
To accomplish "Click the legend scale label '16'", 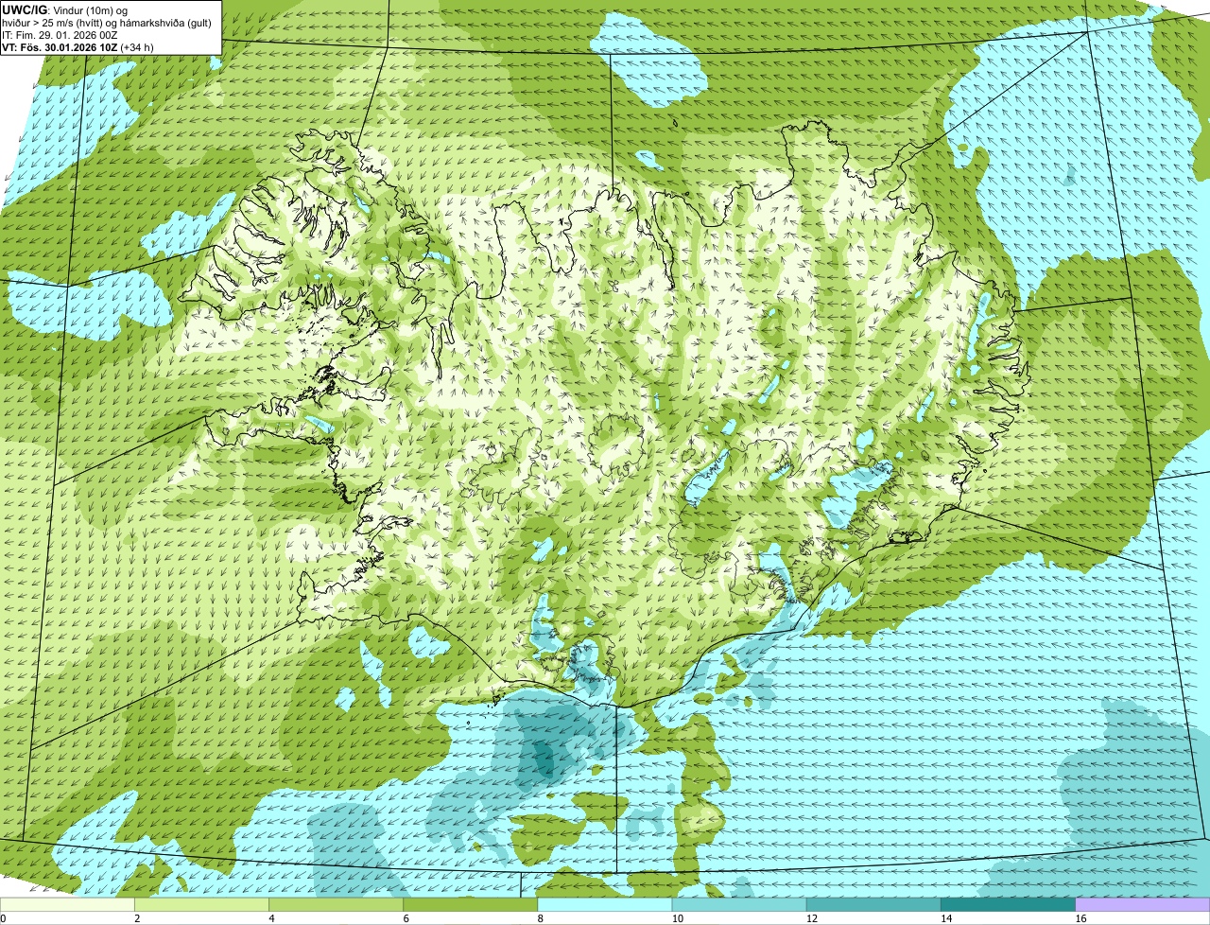I will coord(1080,918).
